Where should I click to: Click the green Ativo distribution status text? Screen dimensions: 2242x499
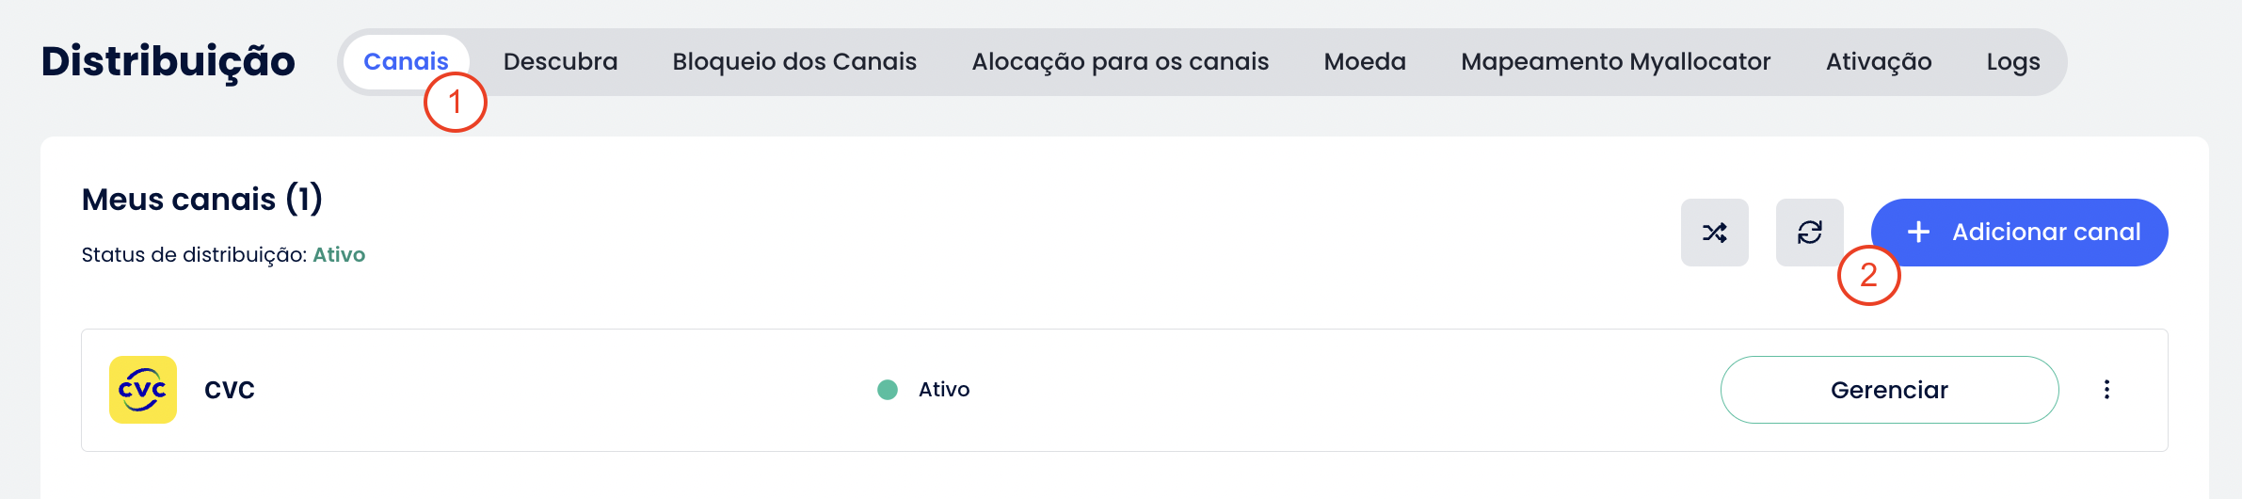pos(339,255)
